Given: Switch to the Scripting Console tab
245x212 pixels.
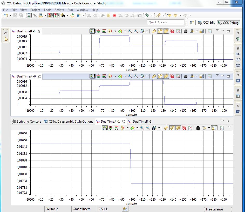Looking at the screenshot, I should [26, 122].
